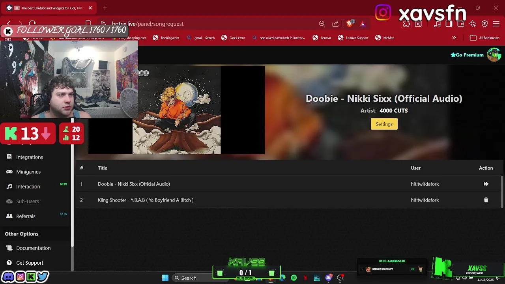Screen dimensions: 505x284
Task: Select the Doobie - Nikki Sixx title row
Action: [x=134, y=184]
